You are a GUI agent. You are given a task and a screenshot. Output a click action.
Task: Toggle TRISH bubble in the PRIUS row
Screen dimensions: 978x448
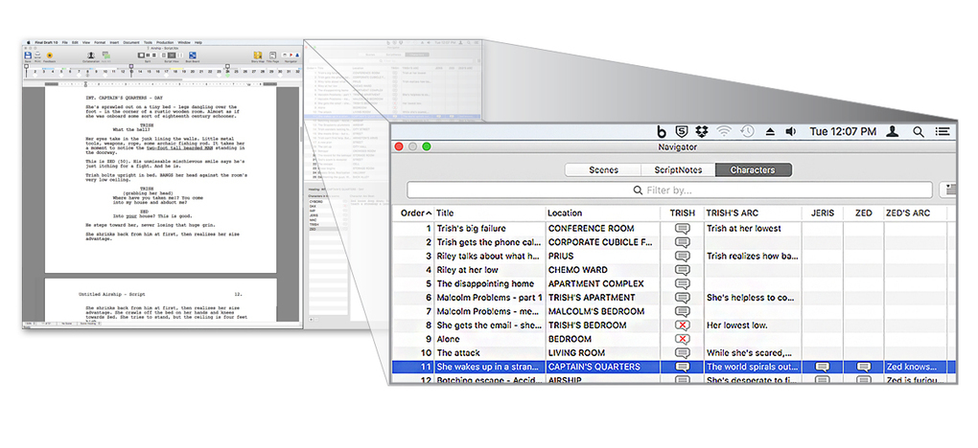683,257
